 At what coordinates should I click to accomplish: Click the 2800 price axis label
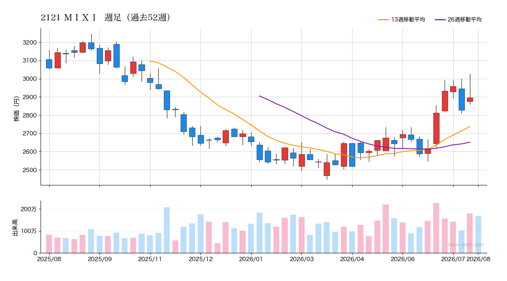click(30, 116)
